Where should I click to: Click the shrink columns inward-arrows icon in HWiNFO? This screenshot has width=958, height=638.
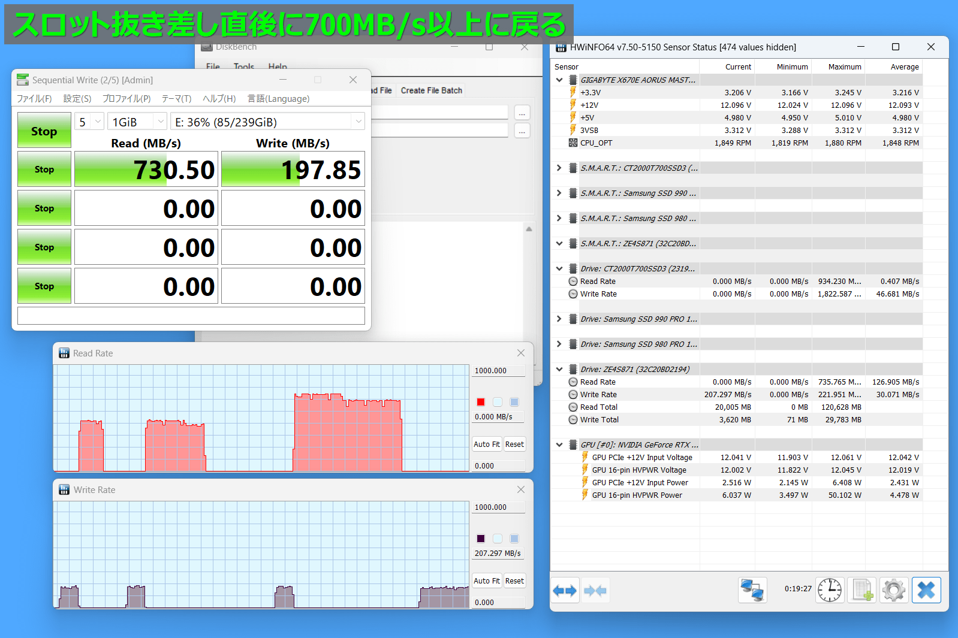[x=595, y=591]
